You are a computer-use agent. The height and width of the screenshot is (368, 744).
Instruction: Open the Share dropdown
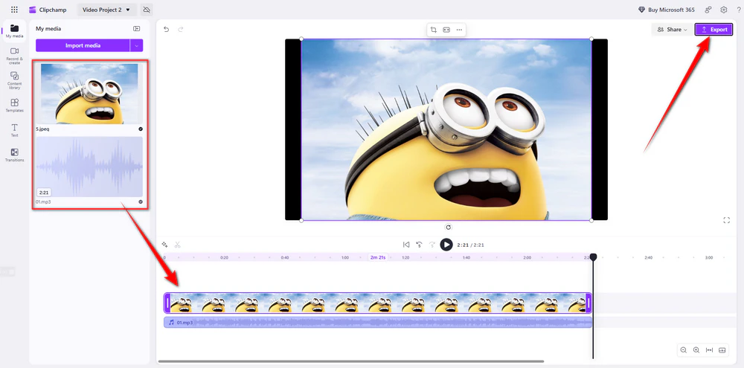point(672,30)
